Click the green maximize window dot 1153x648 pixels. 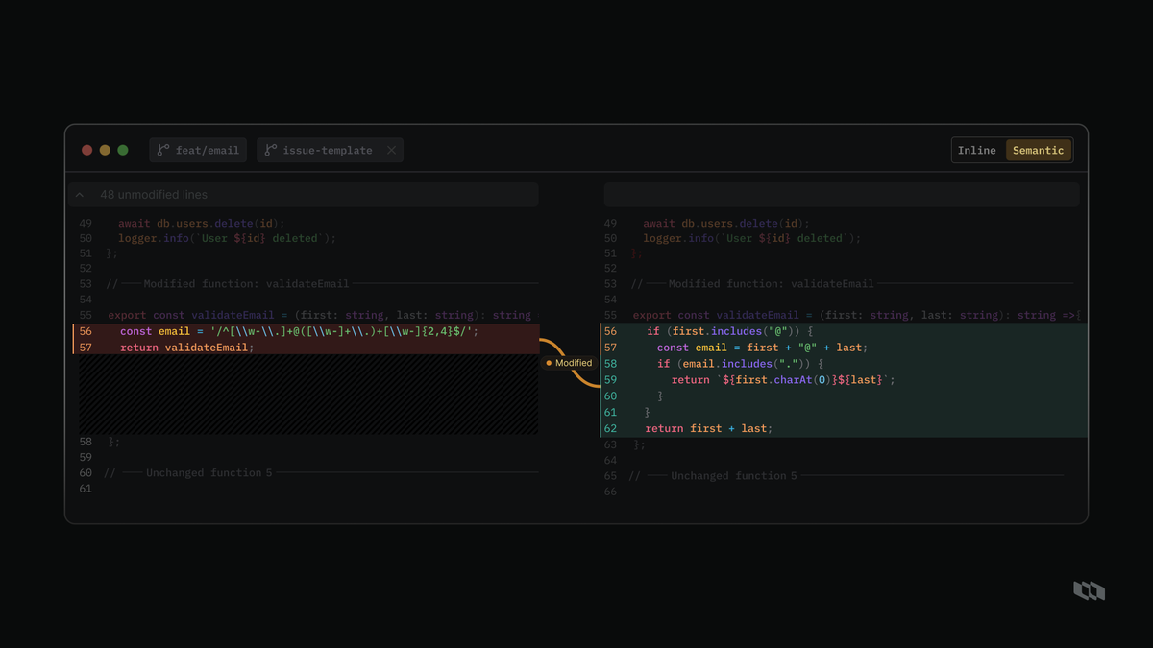[x=123, y=150]
